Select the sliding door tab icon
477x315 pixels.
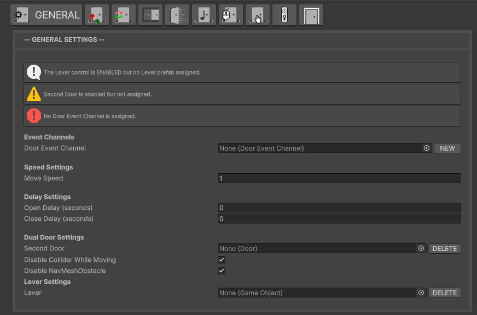[150, 15]
